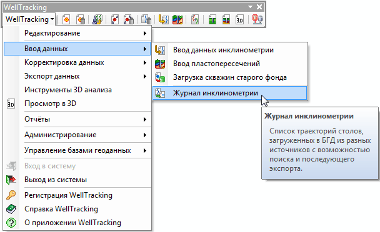This screenshot has width=380, height=232.
Task: Open the toolbar options arrow near the close button
Action: click(x=251, y=7)
